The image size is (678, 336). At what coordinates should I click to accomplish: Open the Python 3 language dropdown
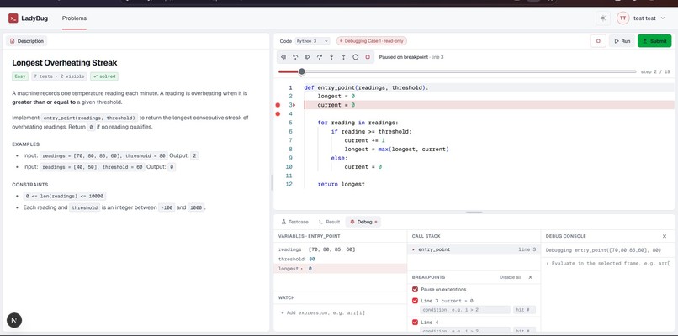coord(313,41)
